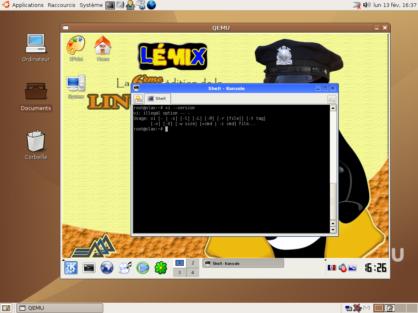Click the Konsole terminal prompt area

(231, 169)
